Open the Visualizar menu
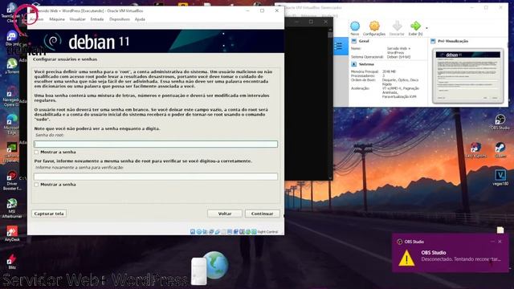 78,19
